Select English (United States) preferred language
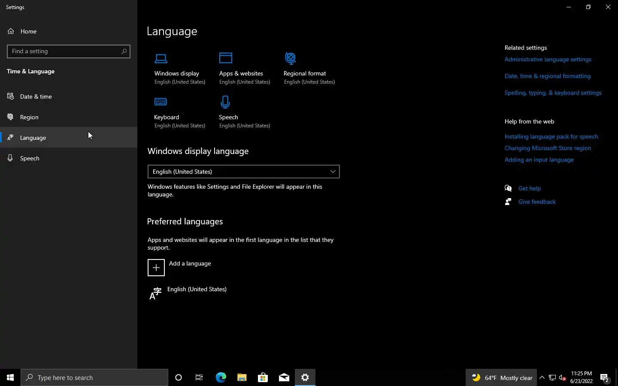Image resolution: width=618 pixels, height=386 pixels. pyautogui.click(x=243, y=293)
